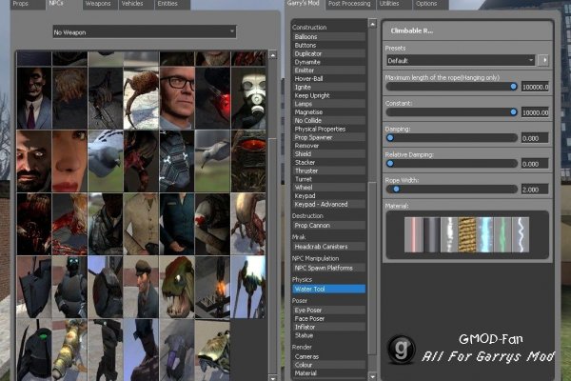Image resolution: width=571 pixels, height=381 pixels.
Task: Select the Physical Properties tool
Action: point(329,130)
